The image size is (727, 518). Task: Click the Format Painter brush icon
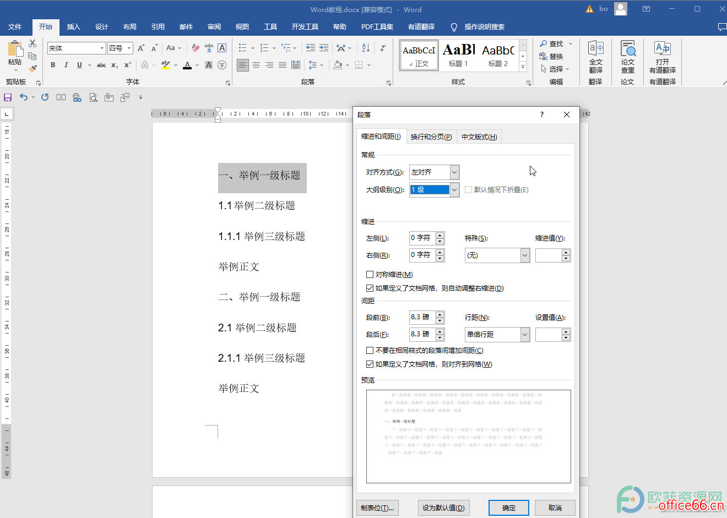pyautogui.click(x=32, y=69)
